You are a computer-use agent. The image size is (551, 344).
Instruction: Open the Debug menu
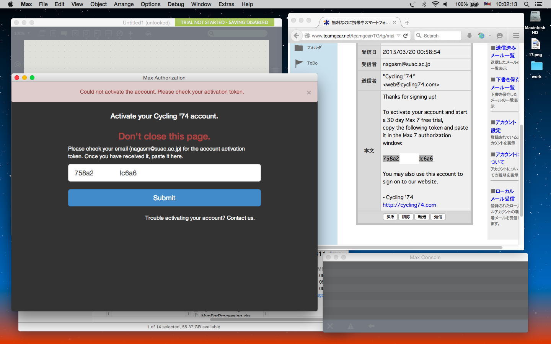tap(176, 4)
